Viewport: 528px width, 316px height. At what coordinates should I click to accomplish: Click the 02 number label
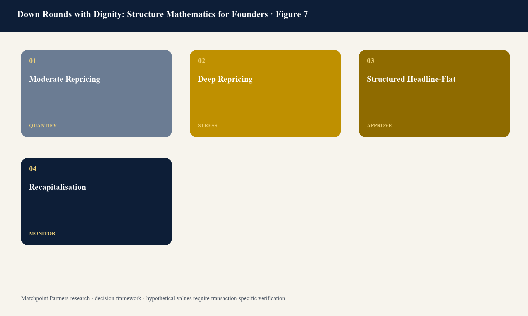click(x=202, y=61)
